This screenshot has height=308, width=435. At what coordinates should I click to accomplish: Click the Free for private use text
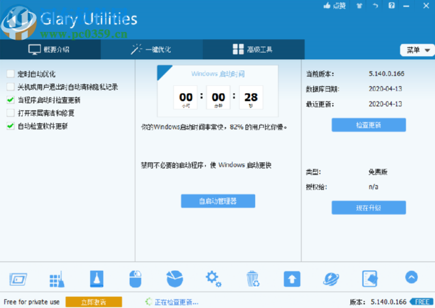coord(31,302)
